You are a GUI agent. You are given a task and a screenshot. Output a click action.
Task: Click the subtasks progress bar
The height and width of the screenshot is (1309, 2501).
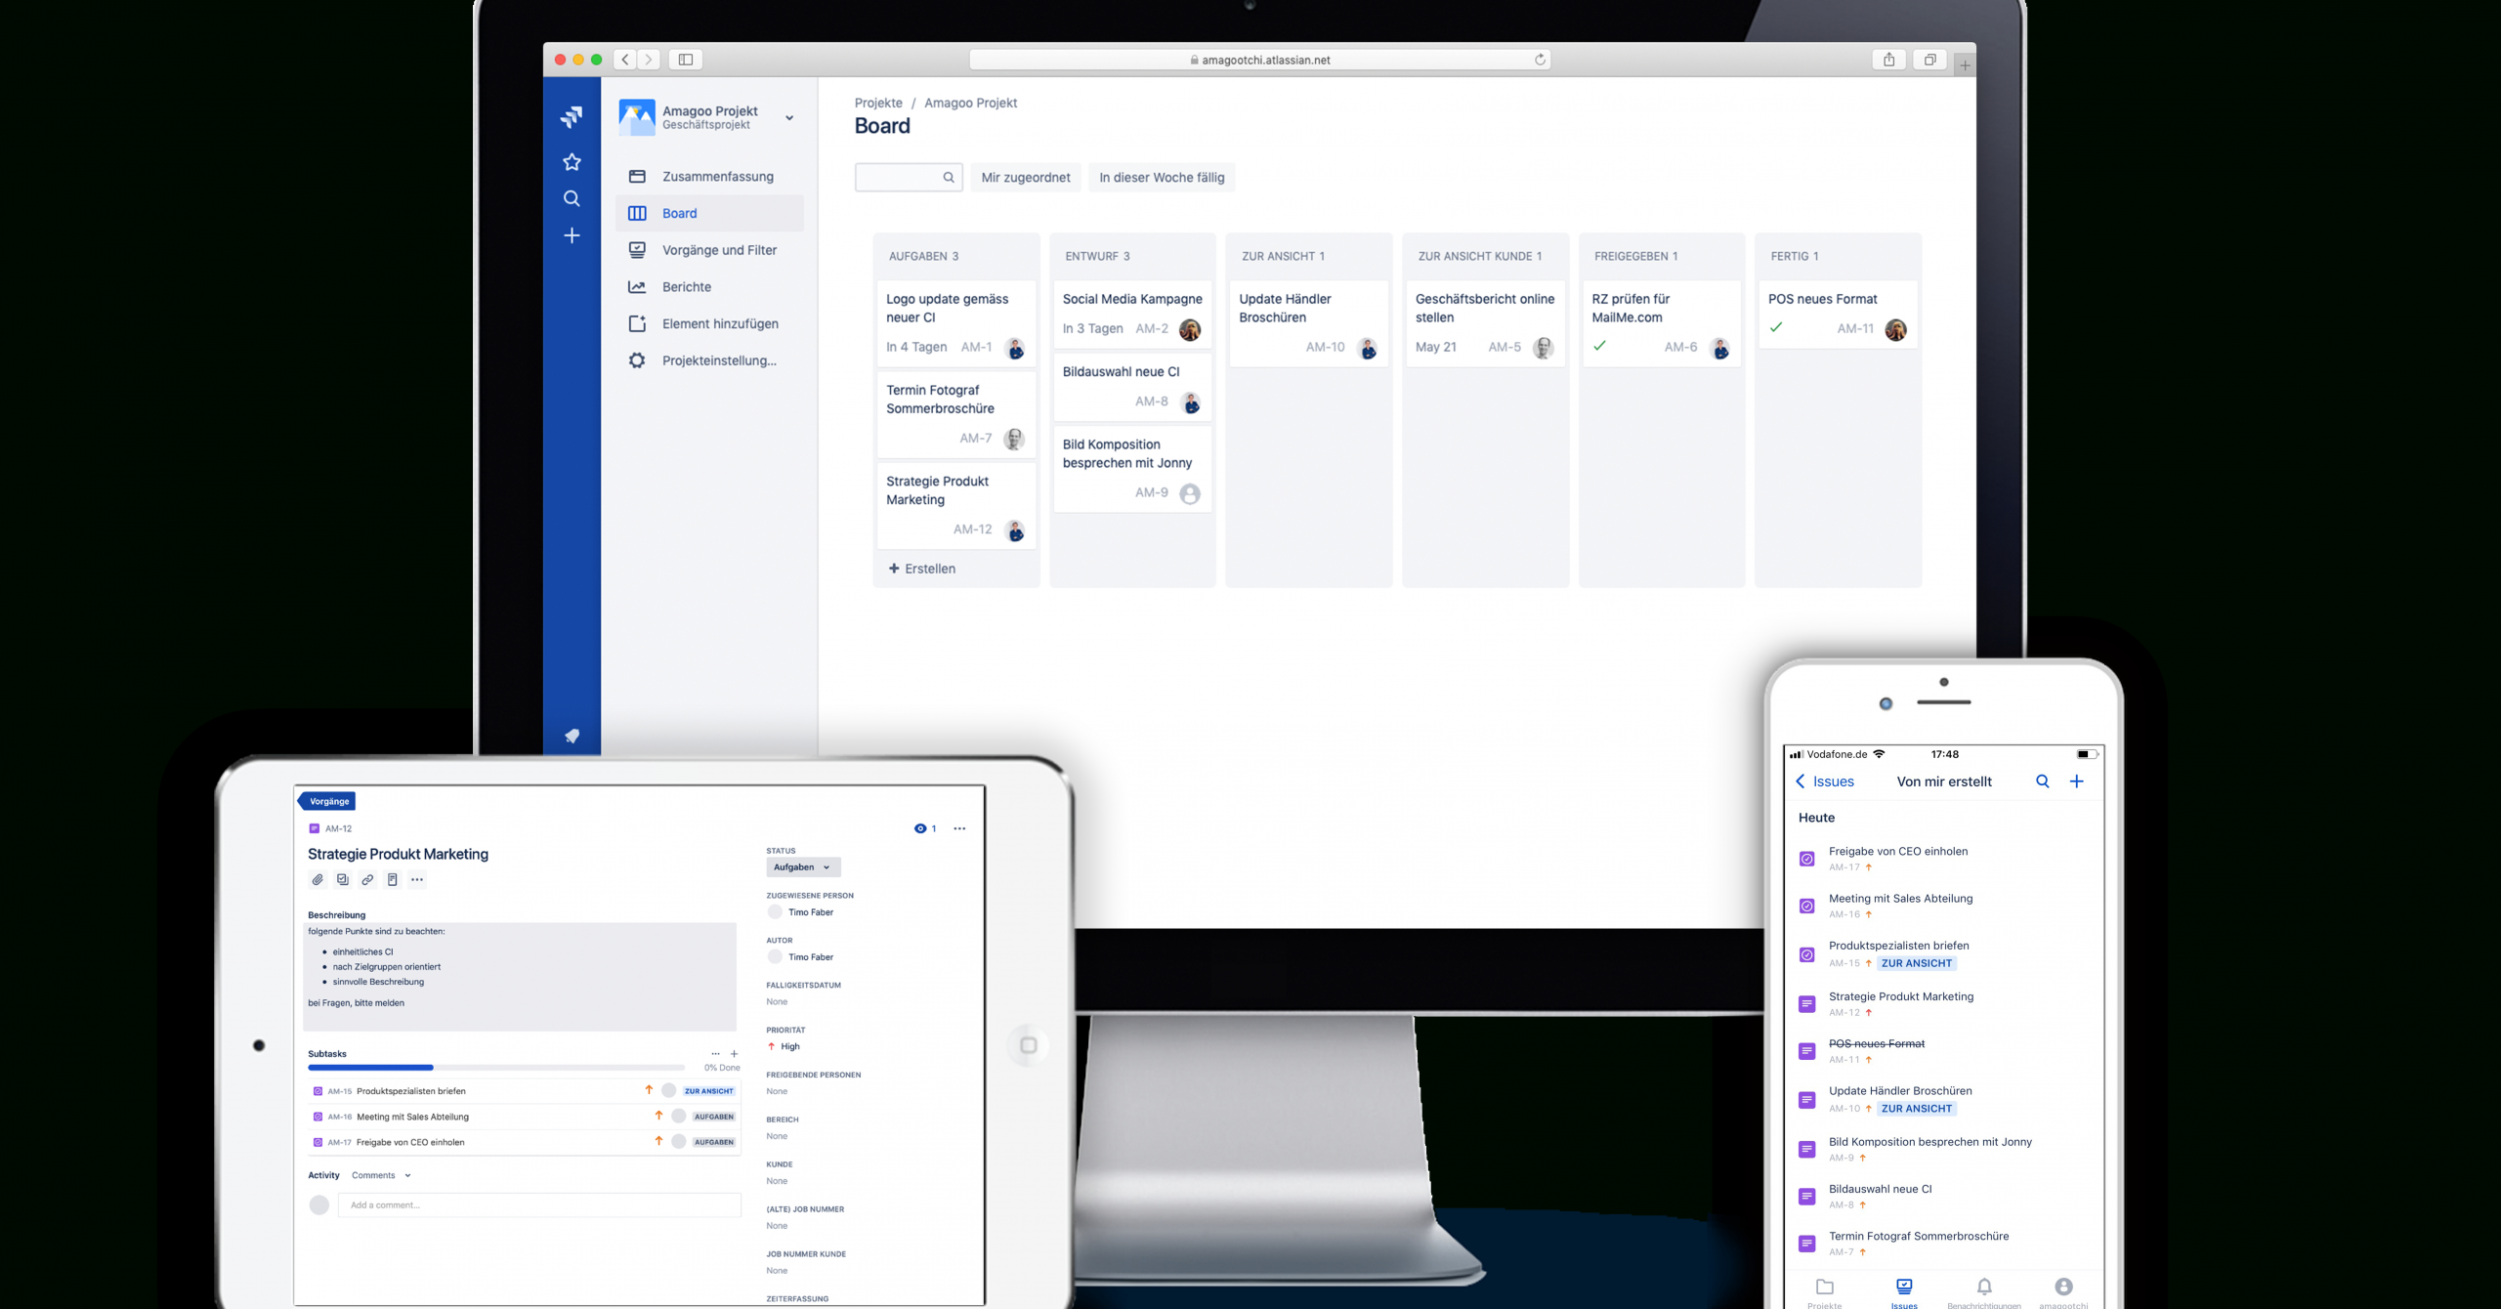496,1068
